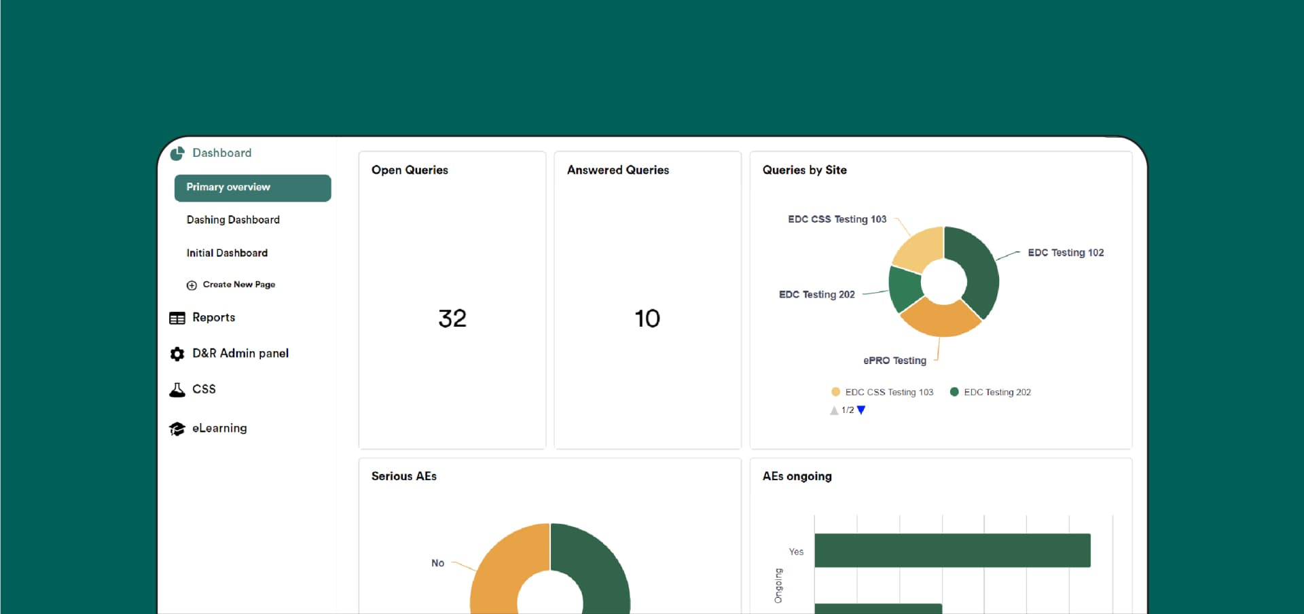Go to previous legend page with gray up arrow
The image size is (1304, 614).
tap(834, 410)
